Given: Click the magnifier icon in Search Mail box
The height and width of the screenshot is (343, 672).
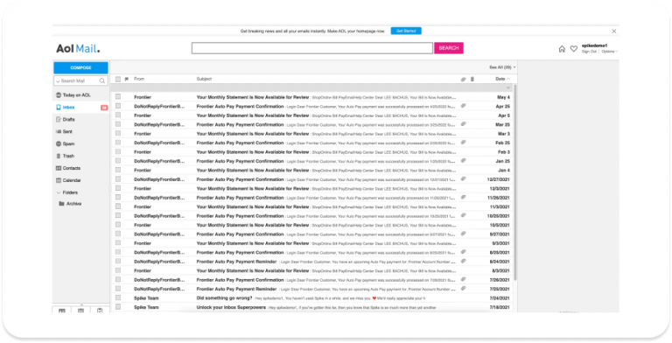Looking at the screenshot, I should 102,81.
